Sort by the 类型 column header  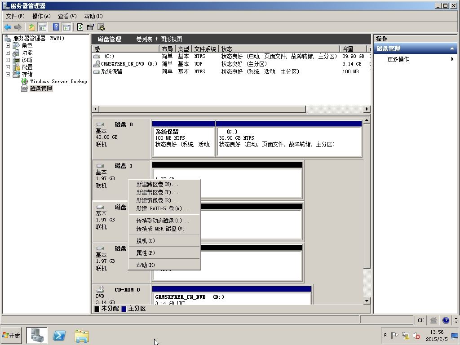[x=184, y=49]
